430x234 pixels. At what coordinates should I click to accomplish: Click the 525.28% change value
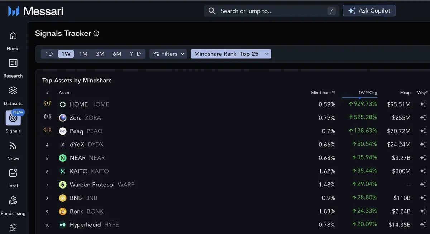[x=363, y=117]
